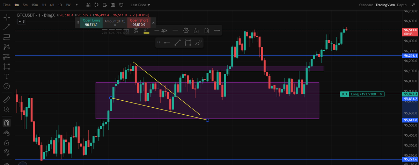This screenshot has width=419, height=165.
Task: Toggle visibility of all drawings (eye)
Action: click(7, 152)
